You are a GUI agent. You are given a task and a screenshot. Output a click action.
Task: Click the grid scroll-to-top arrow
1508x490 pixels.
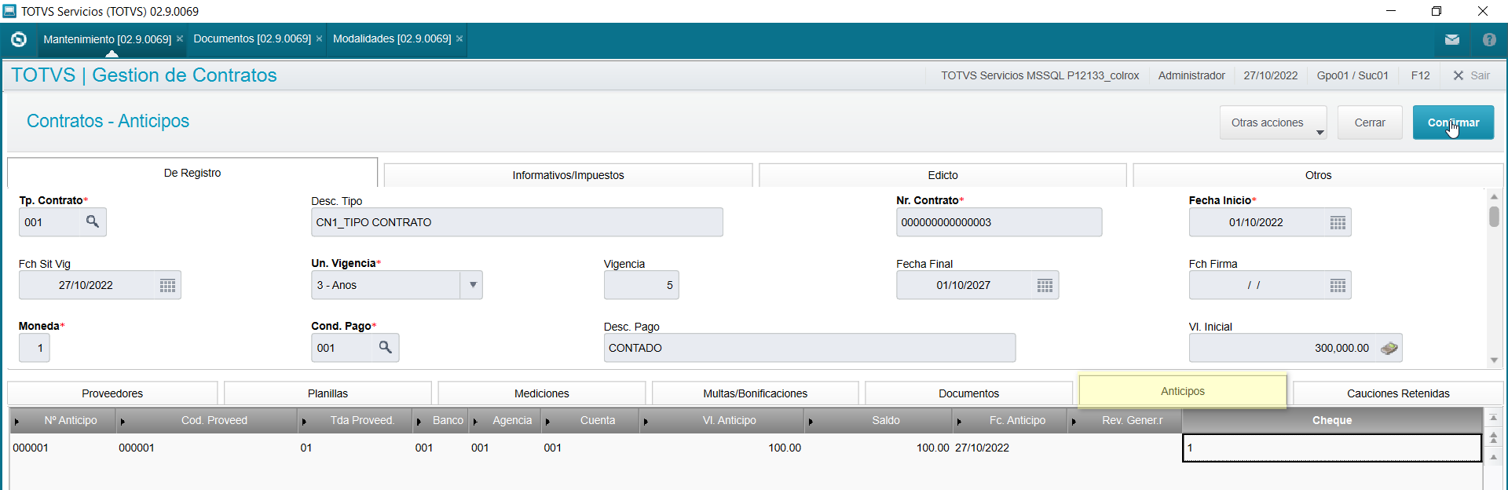pyautogui.click(x=1494, y=418)
